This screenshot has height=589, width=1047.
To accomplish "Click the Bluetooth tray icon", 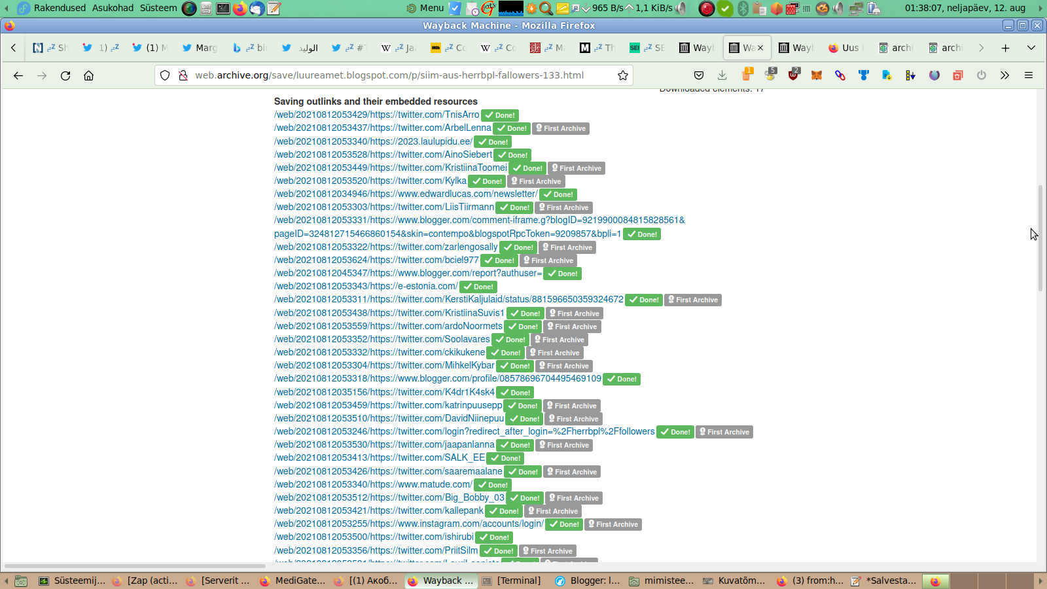I will (743, 9).
